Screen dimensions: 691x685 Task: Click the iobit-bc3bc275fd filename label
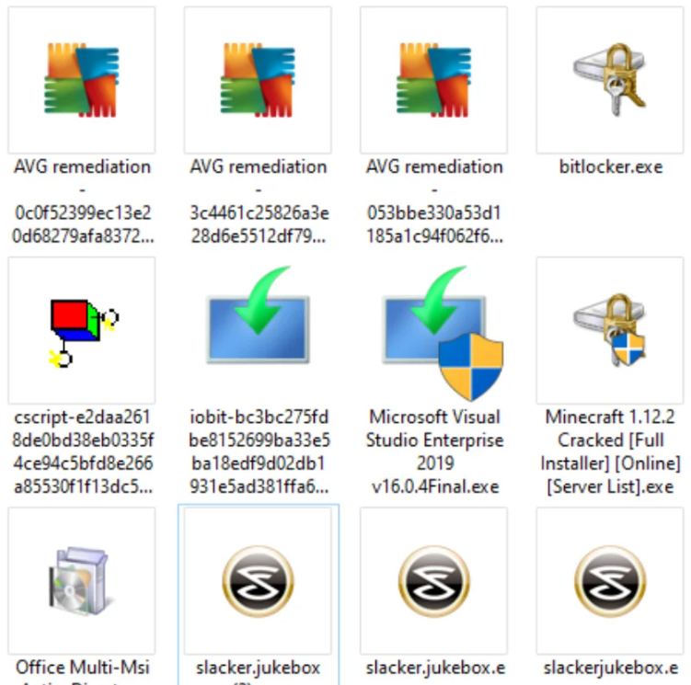point(259,451)
